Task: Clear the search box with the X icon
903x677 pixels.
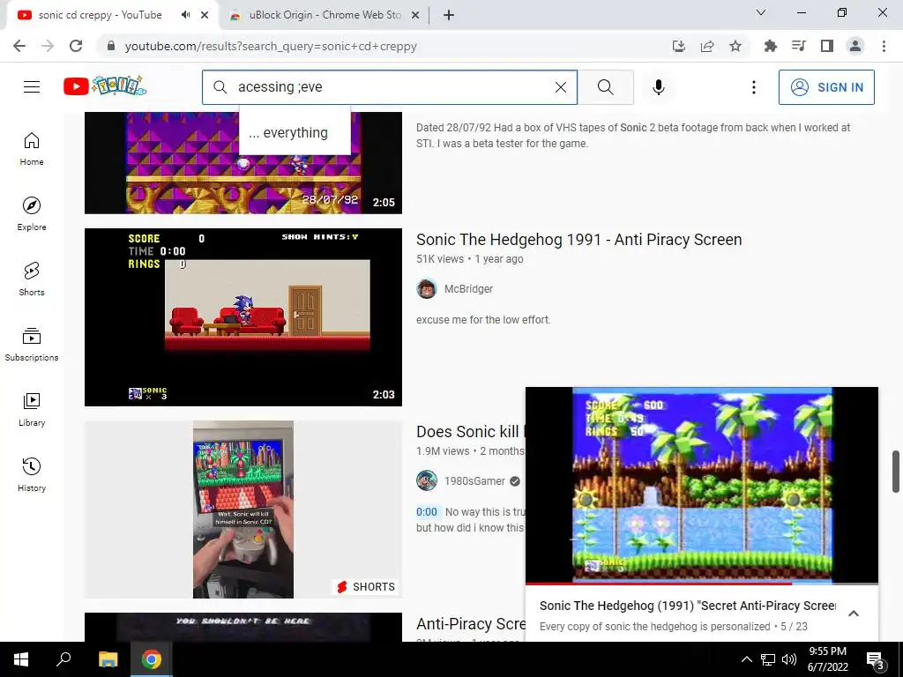Action: tap(560, 87)
